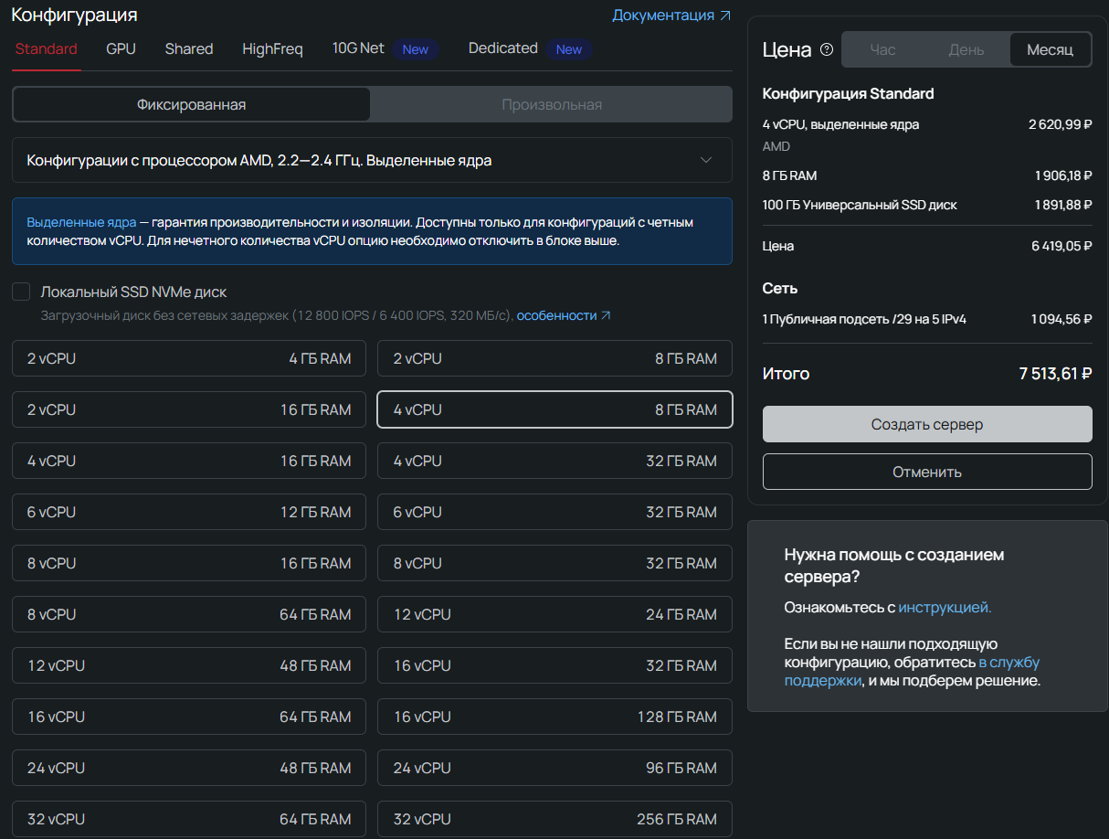Viewport: 1109px width, 839px height.
Task: Switch pricing period to День
Action: click(x=966, y=50)
